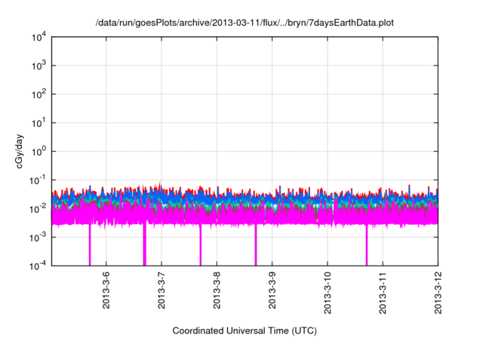Click the 2013-3-8 date label
Viewport: 483px width, 338px height.
pos(217,290)
